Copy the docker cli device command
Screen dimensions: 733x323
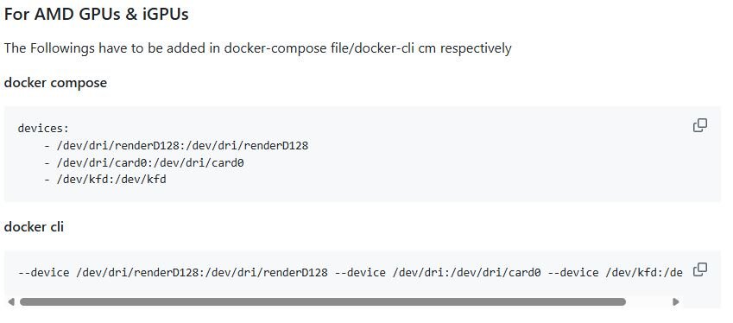[x=699, y=269]
